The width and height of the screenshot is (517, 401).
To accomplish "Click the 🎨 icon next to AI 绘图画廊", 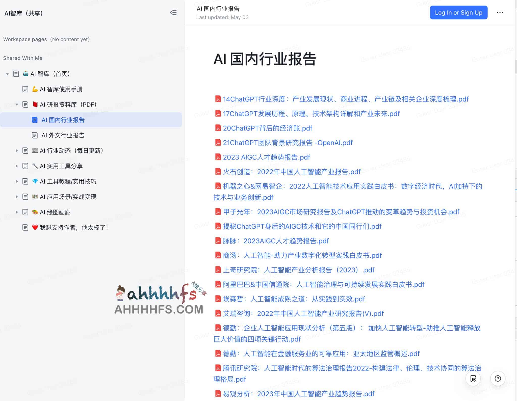I will [x=35, y=212].
